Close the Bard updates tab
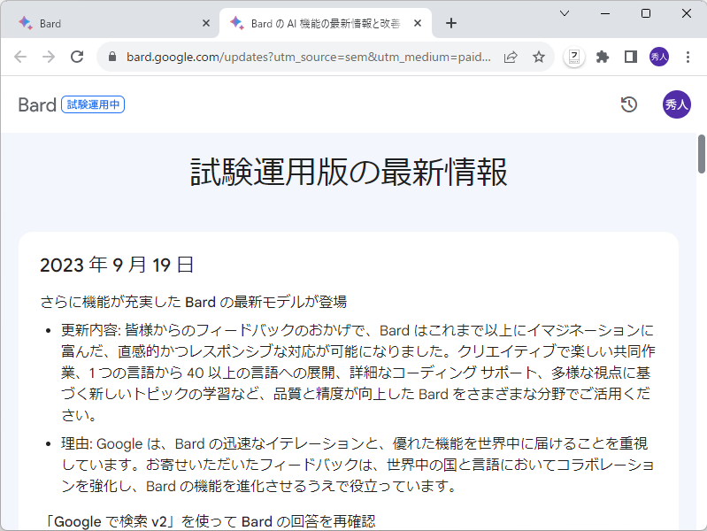 [418, 24]
